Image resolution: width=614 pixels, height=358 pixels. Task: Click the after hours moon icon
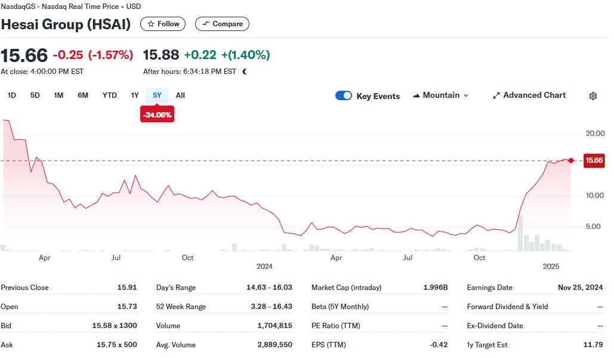coord(245,72)
